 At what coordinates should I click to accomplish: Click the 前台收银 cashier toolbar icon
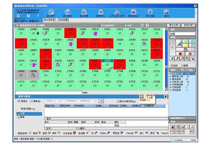pyautogui.click(x=84, y=12)
